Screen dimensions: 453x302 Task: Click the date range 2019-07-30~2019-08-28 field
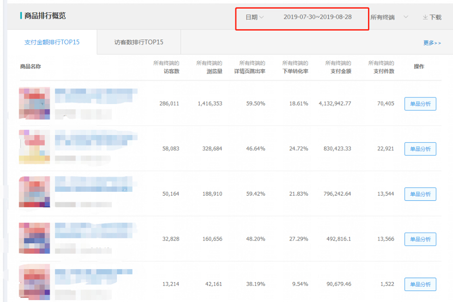coord(317,17)
